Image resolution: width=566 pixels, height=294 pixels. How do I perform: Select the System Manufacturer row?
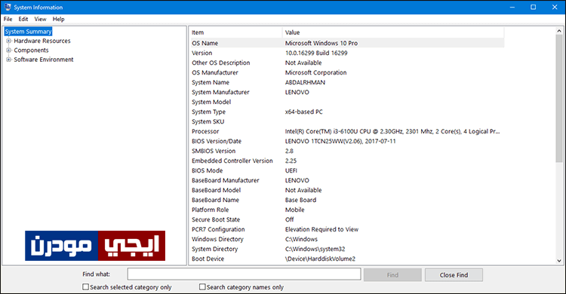point(347,92)
